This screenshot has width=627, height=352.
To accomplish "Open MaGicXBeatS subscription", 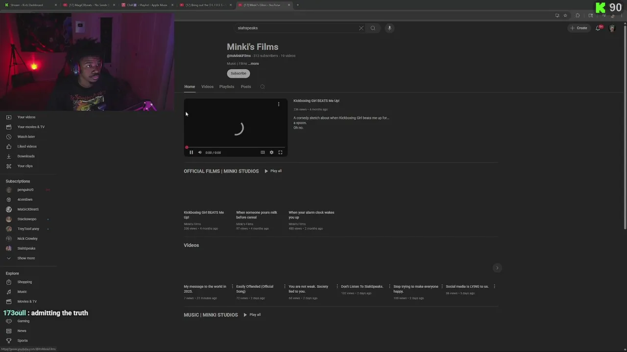I will tap(27, 209).
